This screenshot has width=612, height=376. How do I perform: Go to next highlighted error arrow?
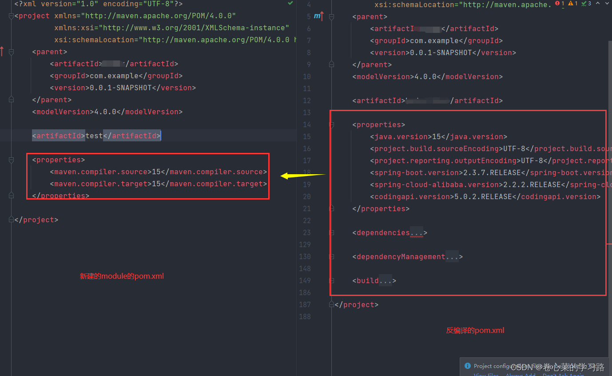(x=607, y=4)
